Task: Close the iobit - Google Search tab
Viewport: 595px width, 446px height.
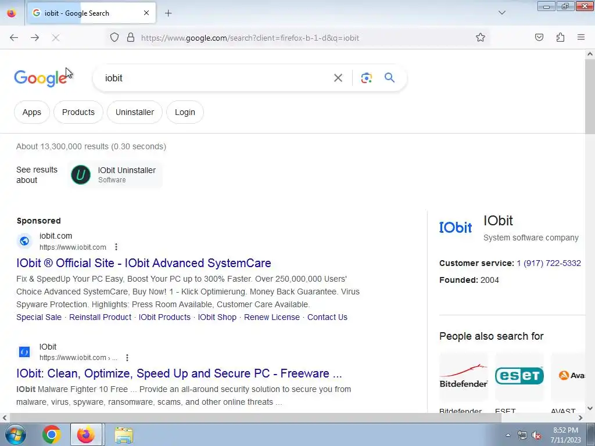Action: [x=146, y=13]
